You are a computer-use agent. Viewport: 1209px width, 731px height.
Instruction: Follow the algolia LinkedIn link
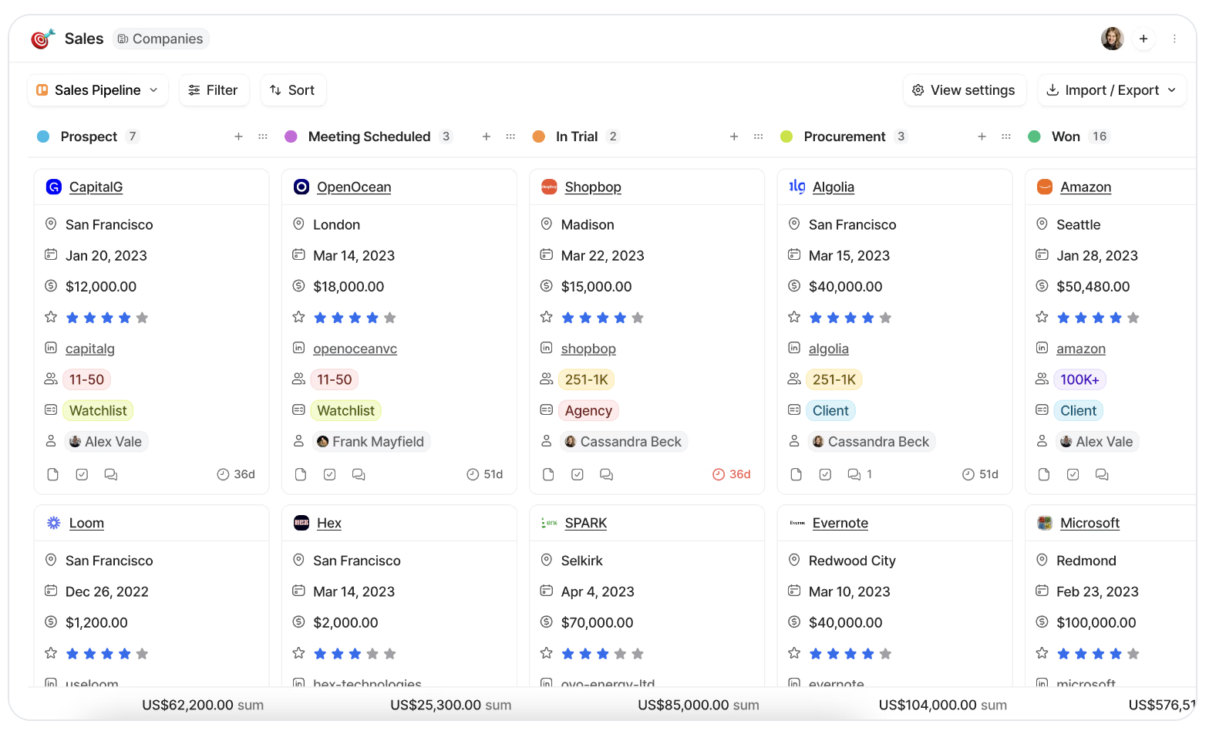click(x=829, y=349)
